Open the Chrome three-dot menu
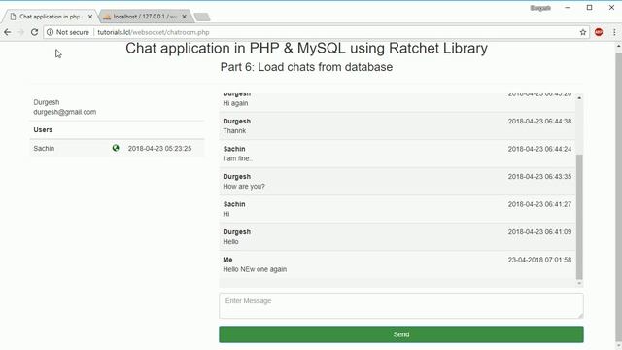The image size is (622, 350). click(614, 32)
